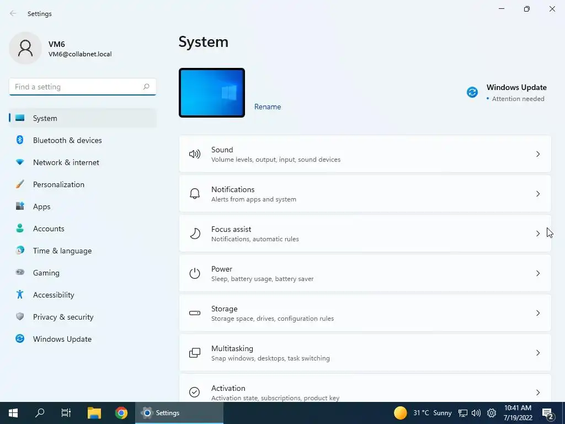
Task: Open taskbar search
Action: pos(40,413)
